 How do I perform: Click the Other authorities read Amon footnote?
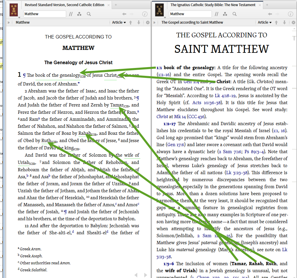point(44,263)
